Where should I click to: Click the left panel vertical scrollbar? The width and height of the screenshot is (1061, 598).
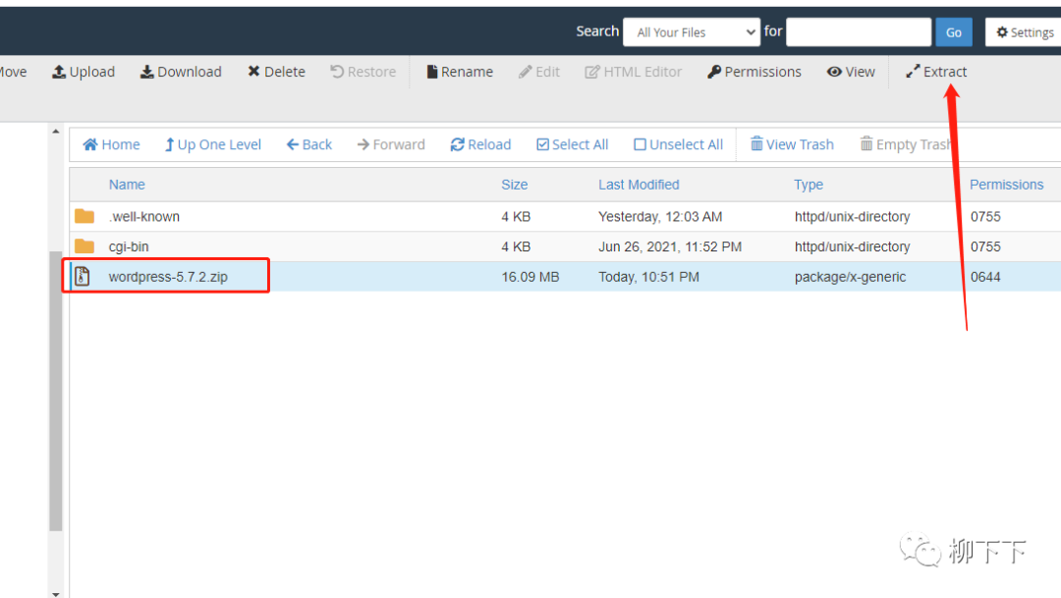click(56, 393)
